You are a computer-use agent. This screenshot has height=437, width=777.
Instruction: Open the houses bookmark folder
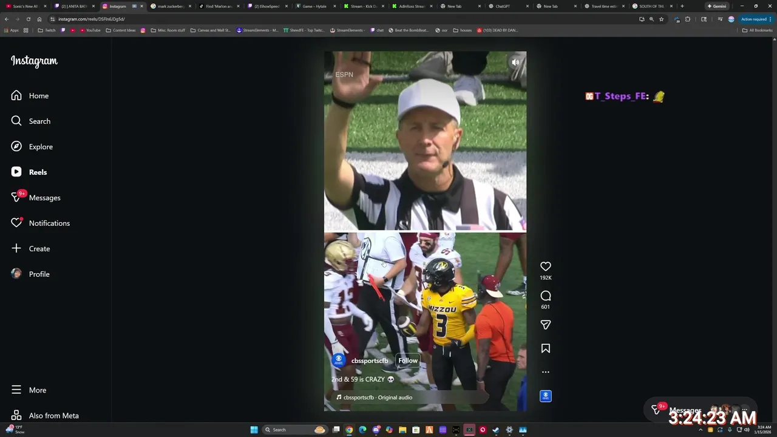[462, 30]
